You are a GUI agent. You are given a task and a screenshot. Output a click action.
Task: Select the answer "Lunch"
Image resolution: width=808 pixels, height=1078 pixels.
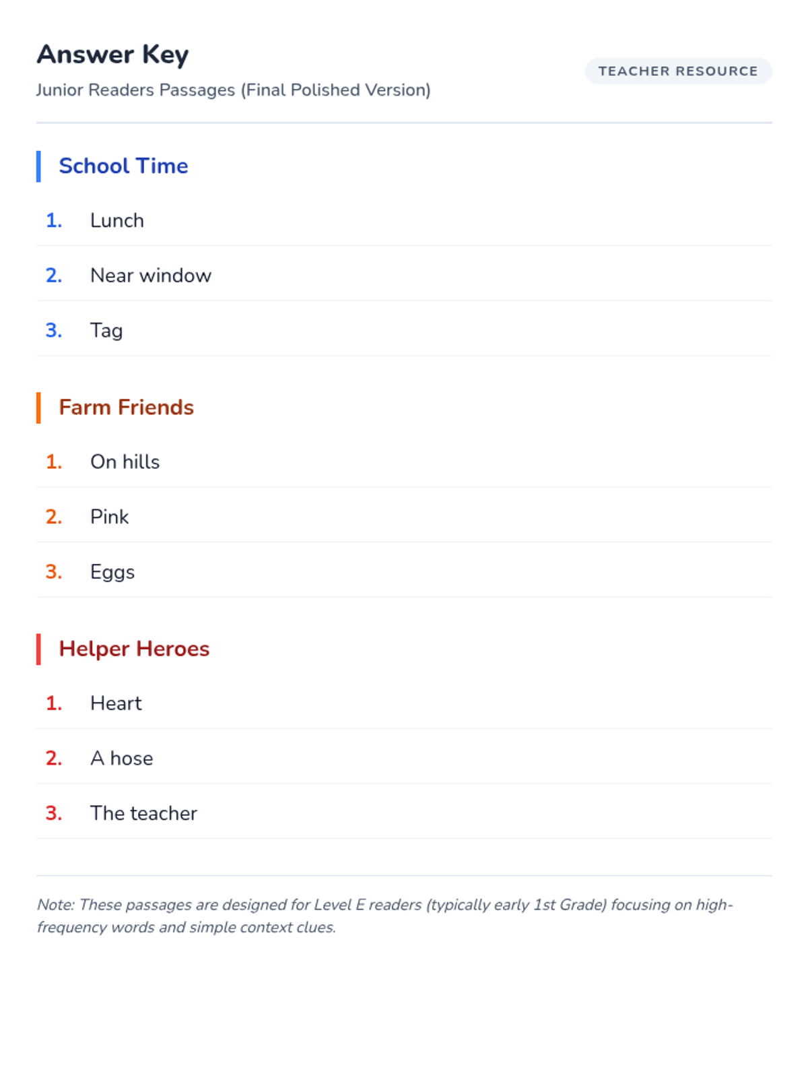coord(117,221)
